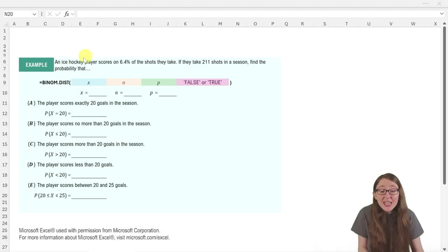
Task: Open the Name Box dropdown arrow
Action: [34, 14]
